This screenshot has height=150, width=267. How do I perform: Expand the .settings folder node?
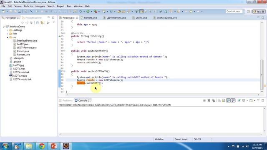coord(8,30)
